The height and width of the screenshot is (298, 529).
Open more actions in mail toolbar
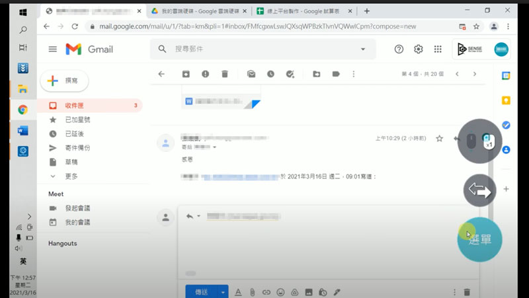(x=354, y=74)
